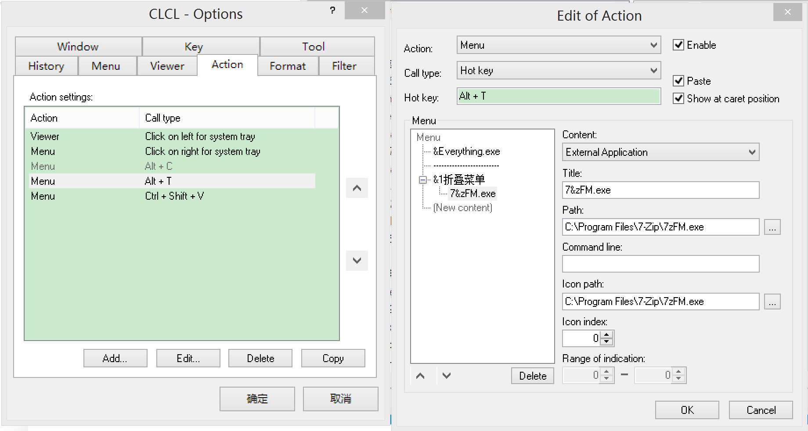Disable Show at caret position option
Viewport: 808px width, 431px height.
[x=678, y=99]
